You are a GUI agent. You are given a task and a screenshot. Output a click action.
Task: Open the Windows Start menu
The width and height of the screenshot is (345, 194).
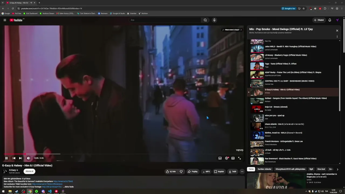(3, 191)
